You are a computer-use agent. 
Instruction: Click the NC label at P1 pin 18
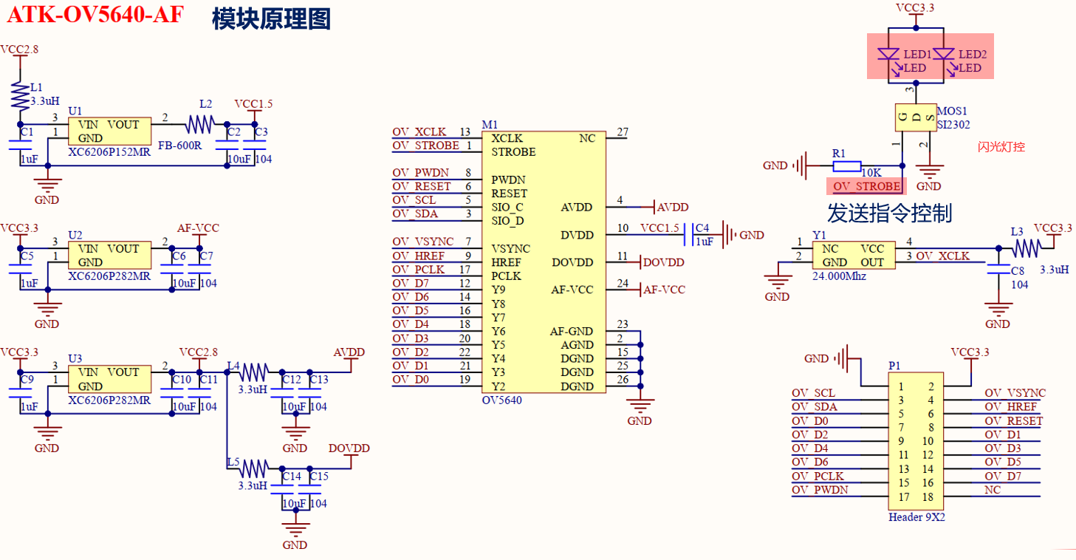[x=993, y=490]
